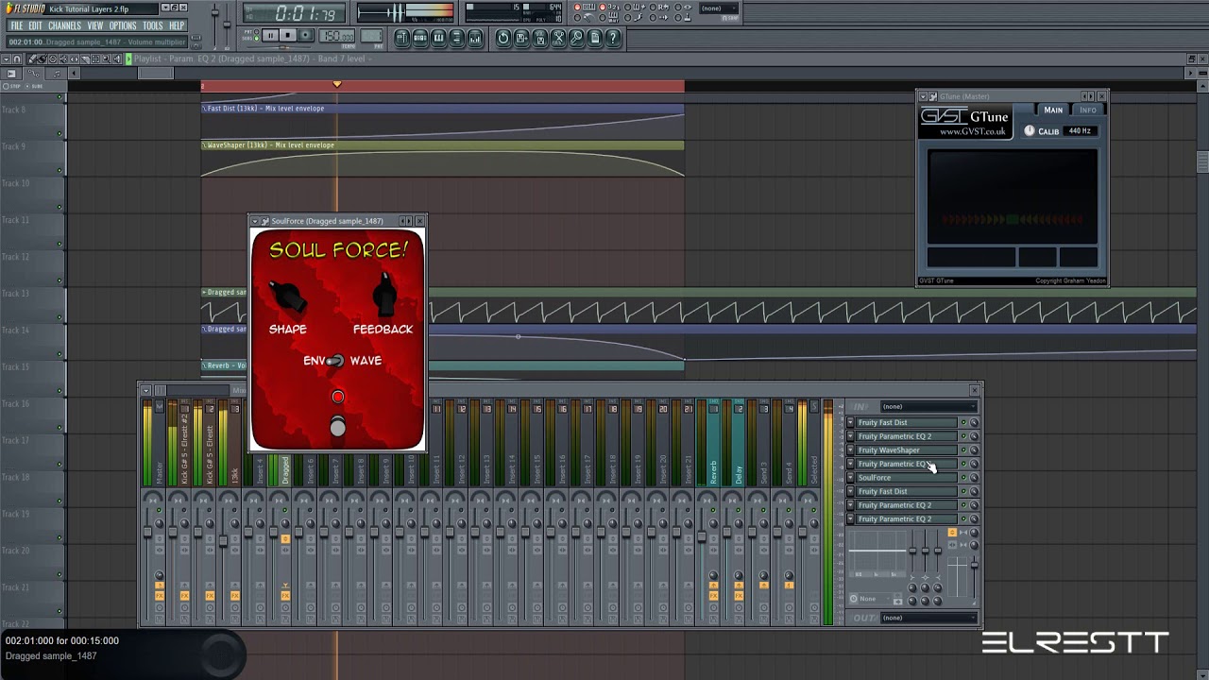Switch to GTune MAIN tab

(1053, 110)
